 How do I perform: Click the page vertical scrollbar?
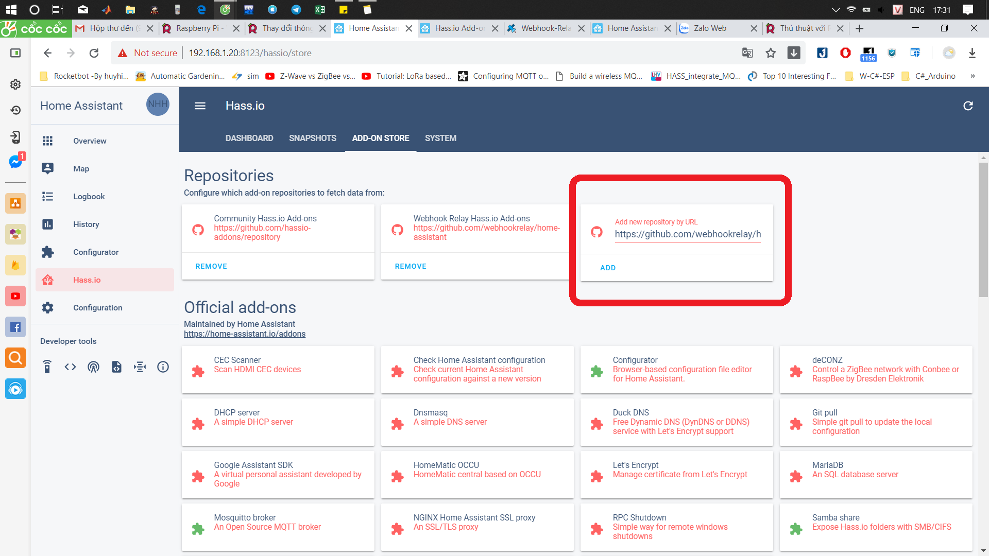click(x=983, y=230)
